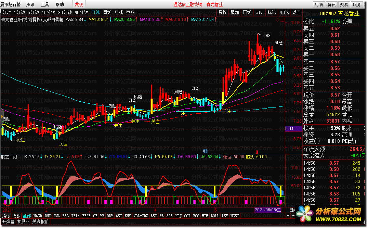This screenshot has height=228, width=368.
Task: Click the chevron after 更多 in period bar
Action: click(138, 12)
